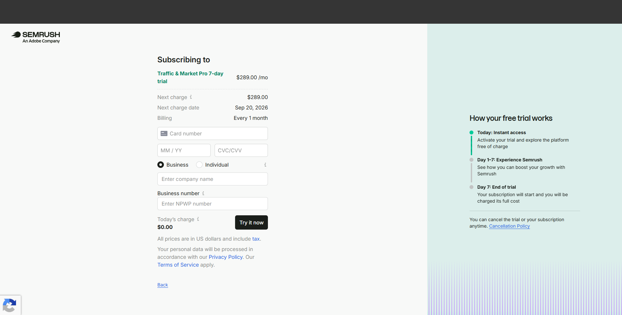Open the Cancellation Policy link

(510, 226)
